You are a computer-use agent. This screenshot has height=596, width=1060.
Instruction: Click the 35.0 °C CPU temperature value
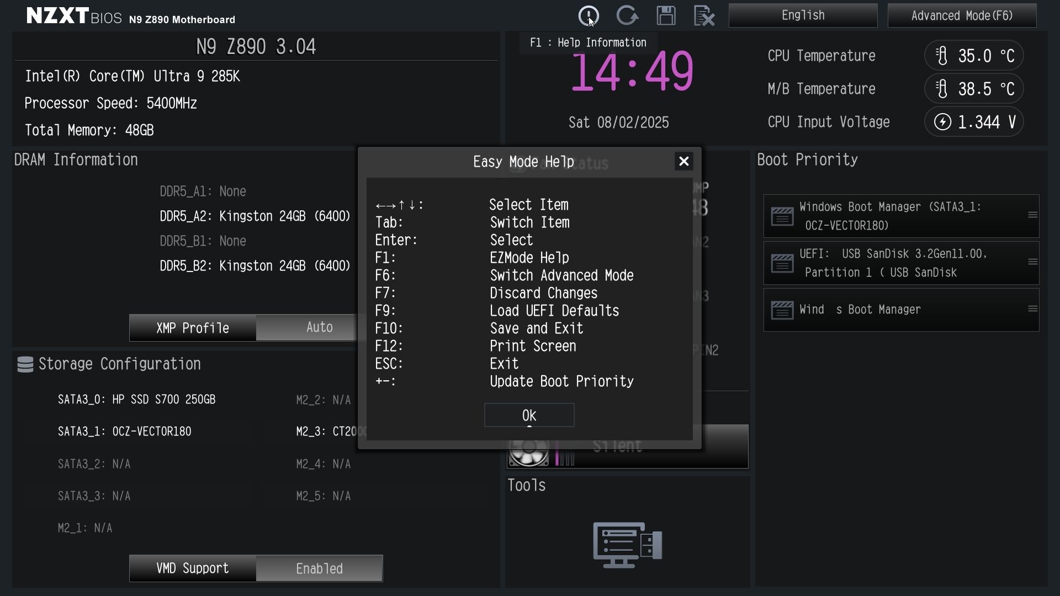click(986, 56)
